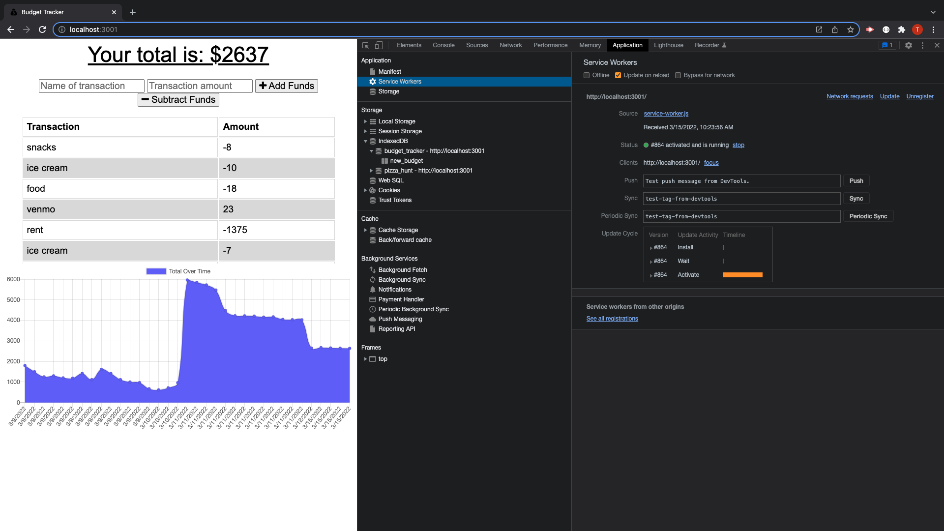The width and height of the screenshot is (944, 531).
Task: Switch to the Network panel
Action: [x=510, y=45]
